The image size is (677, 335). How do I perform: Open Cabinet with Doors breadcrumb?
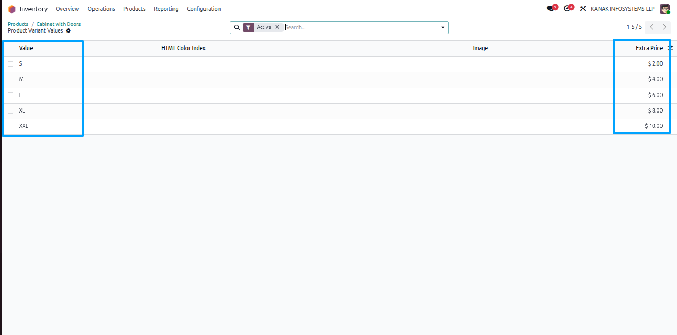[58, 24]
